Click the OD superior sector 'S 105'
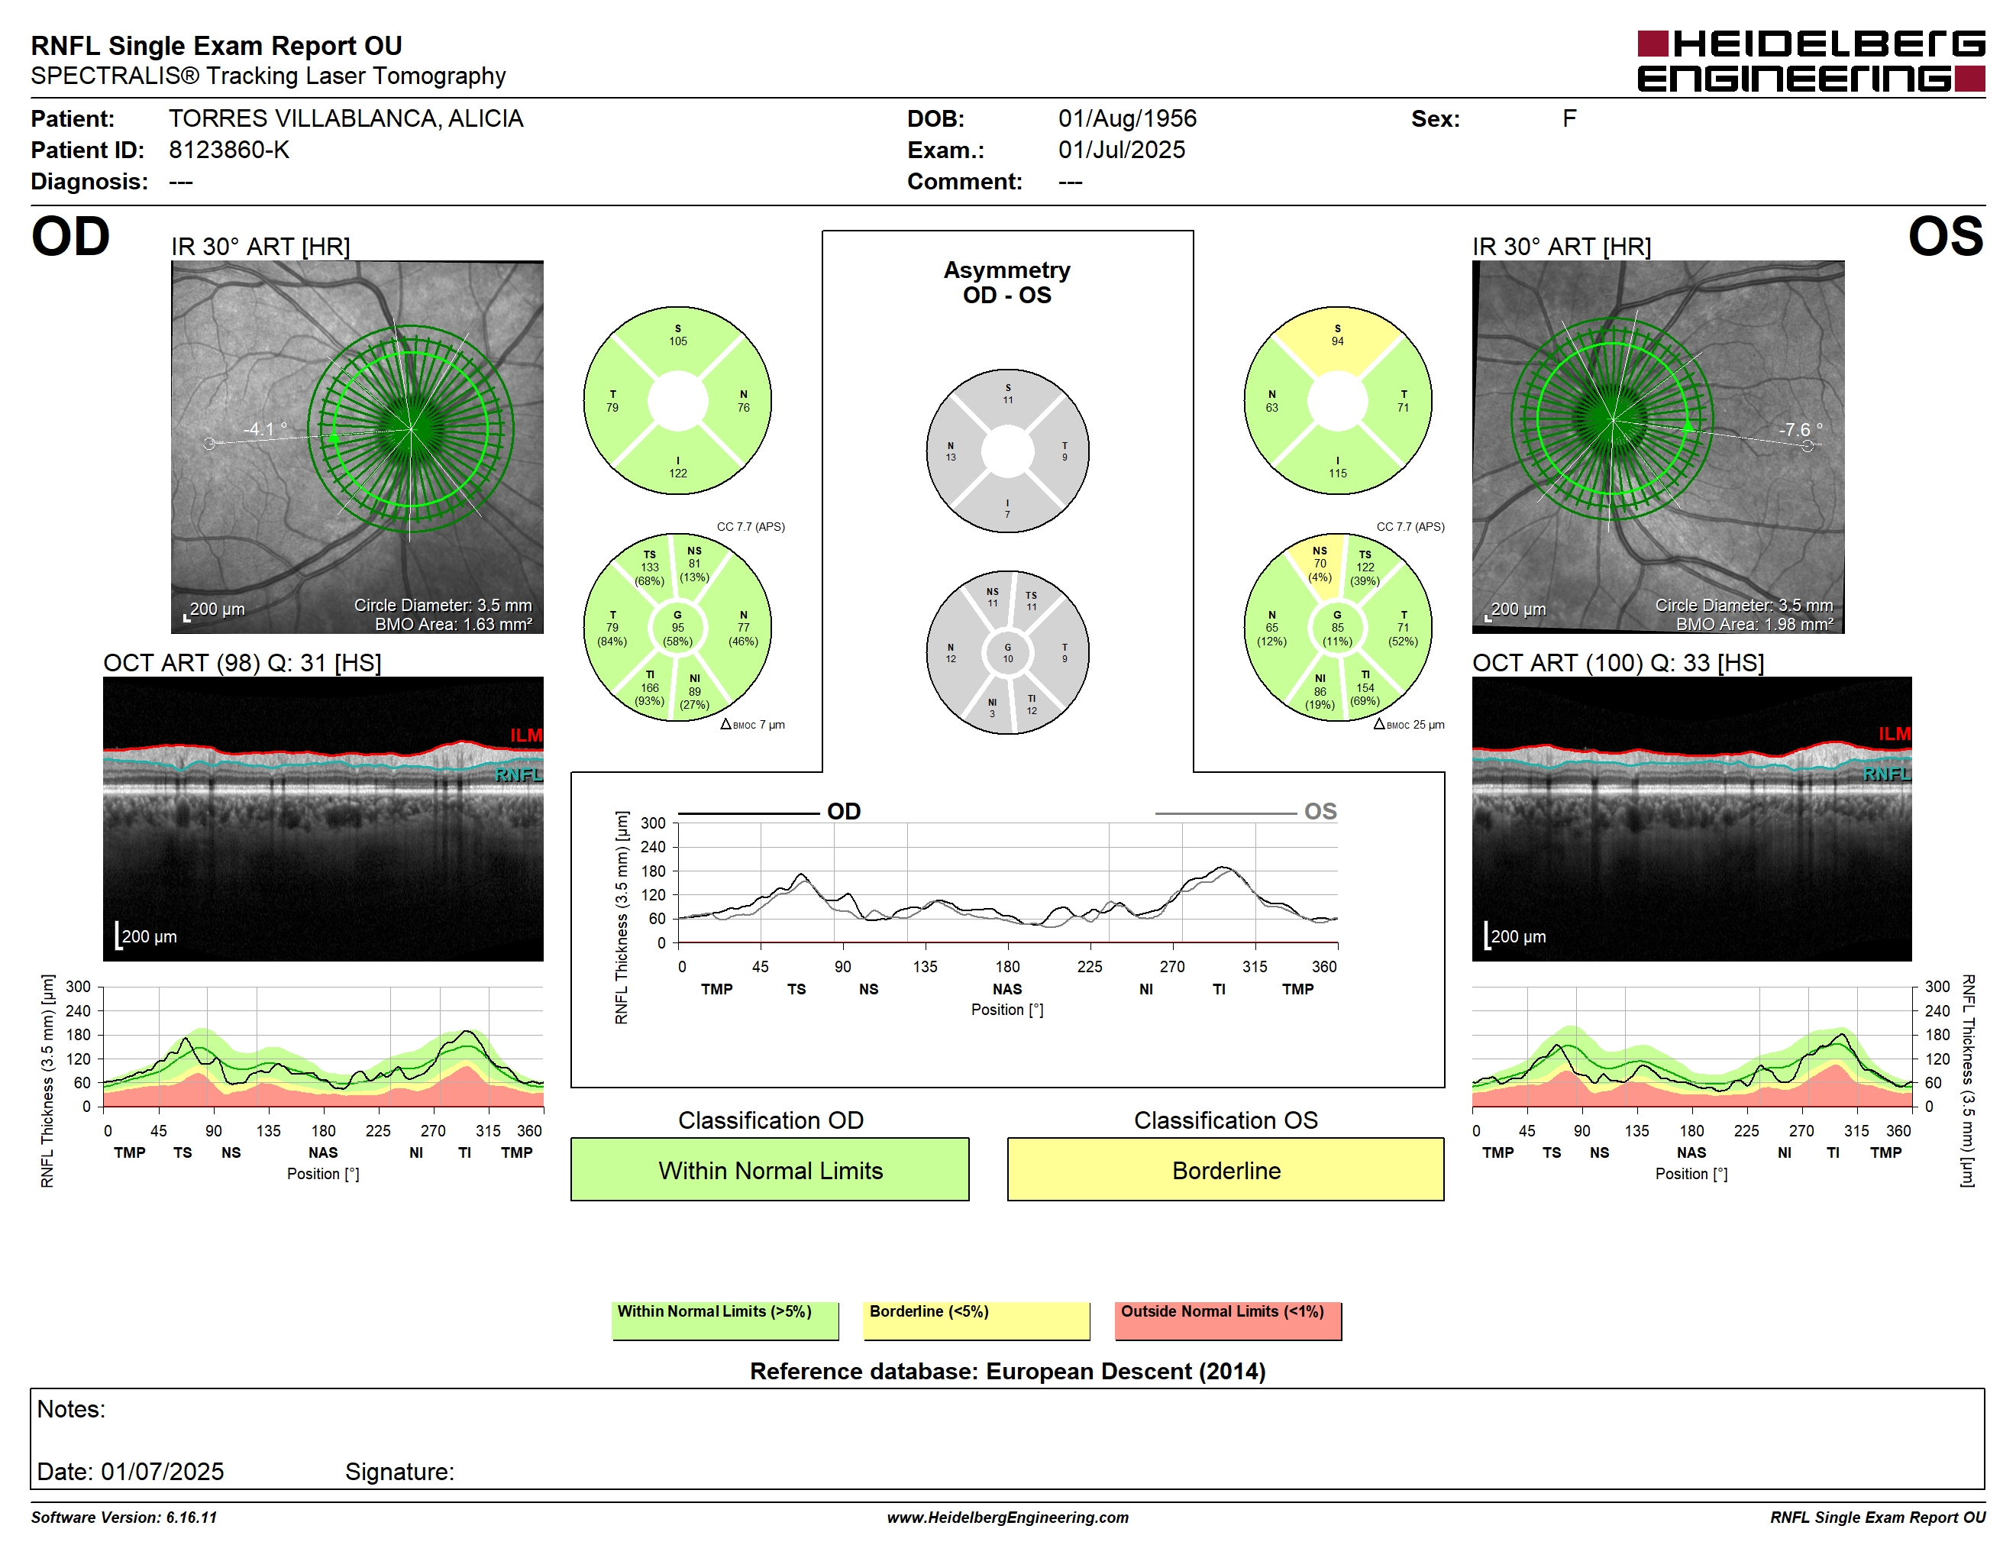This screenshot has height=1558, width=2016. click(x=677, y=335)
